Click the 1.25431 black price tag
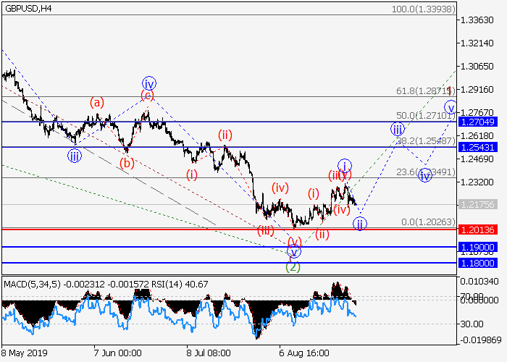The height and width of the screenshot is (362, 507). (477, 147)
